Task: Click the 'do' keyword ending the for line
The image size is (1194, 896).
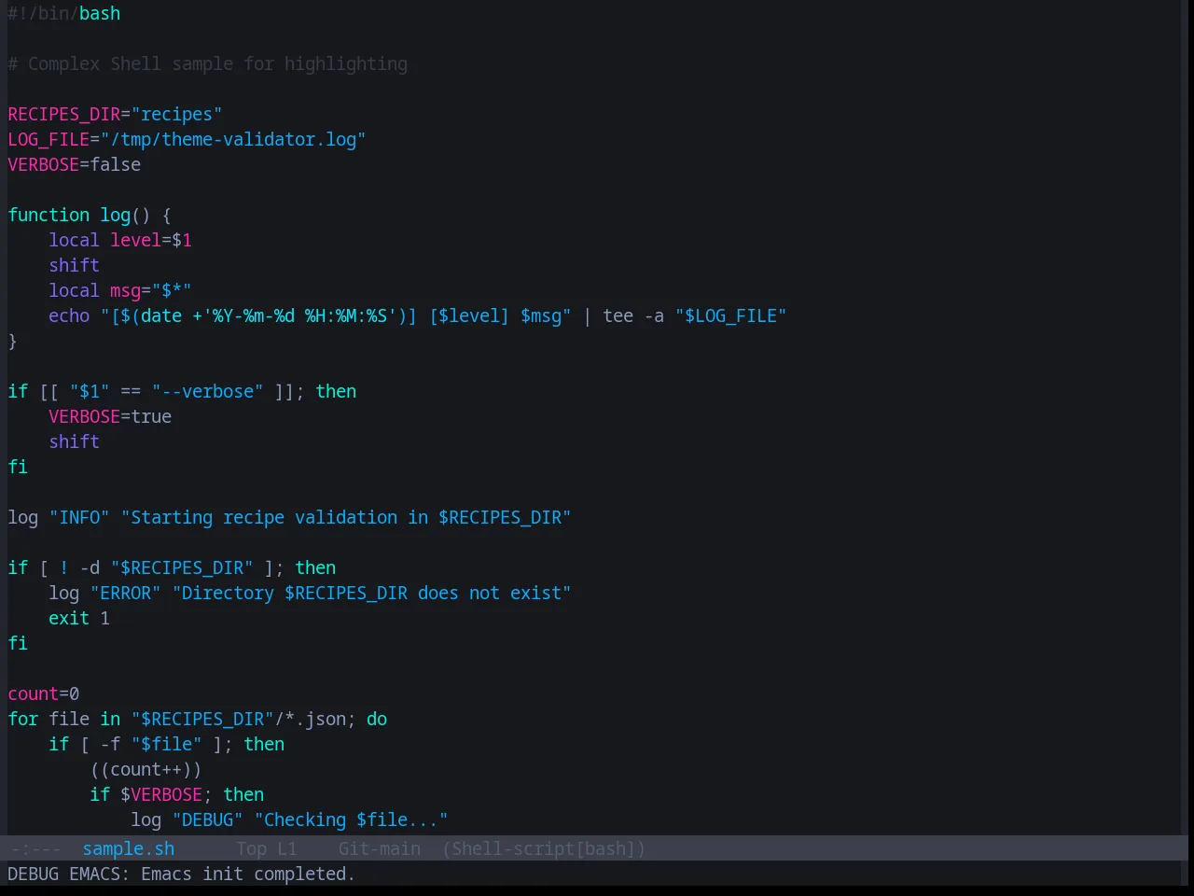Action: click(x=377, y=719)
